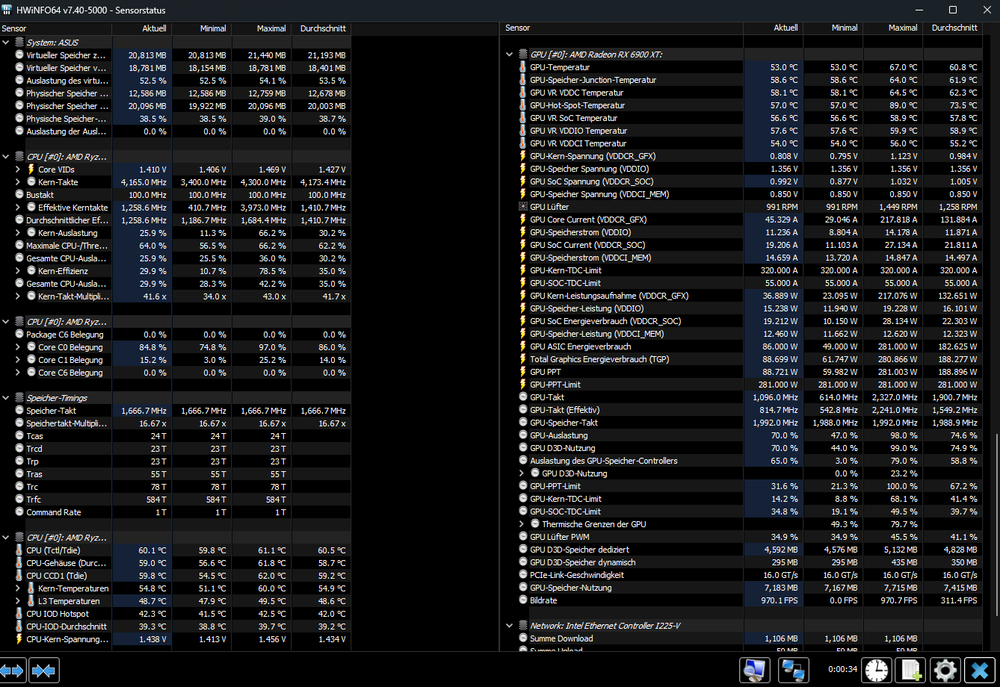
Task: Click round icon beside Summe Download
Action: click(523, 638)
